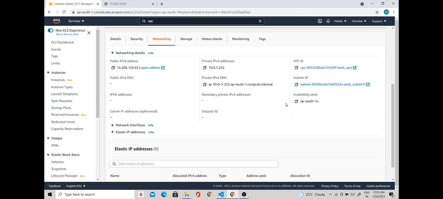The width and height of the screenshot is (443, 199).
Task: Collapse the Elastic Block Store sidebar group
Action: pos(48,155)
